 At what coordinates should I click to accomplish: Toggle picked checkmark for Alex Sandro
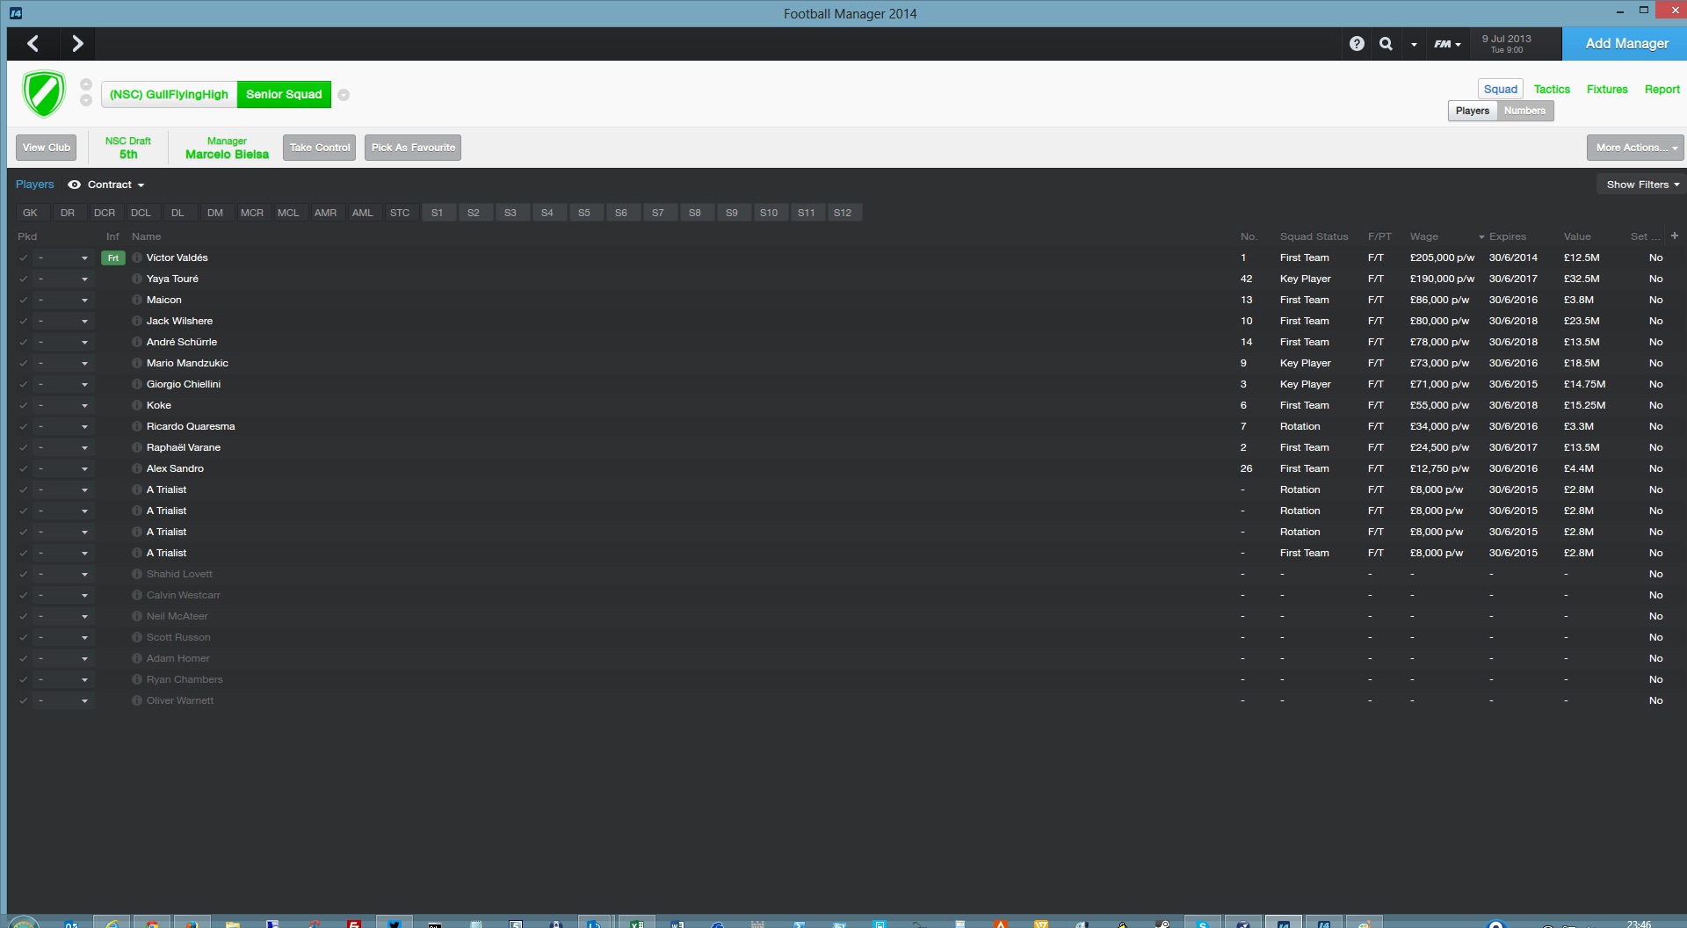(24, 468)
